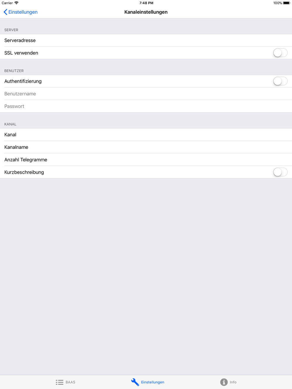Edit the Serveradresse field
The image size is (292, 389).
point(146,40)
